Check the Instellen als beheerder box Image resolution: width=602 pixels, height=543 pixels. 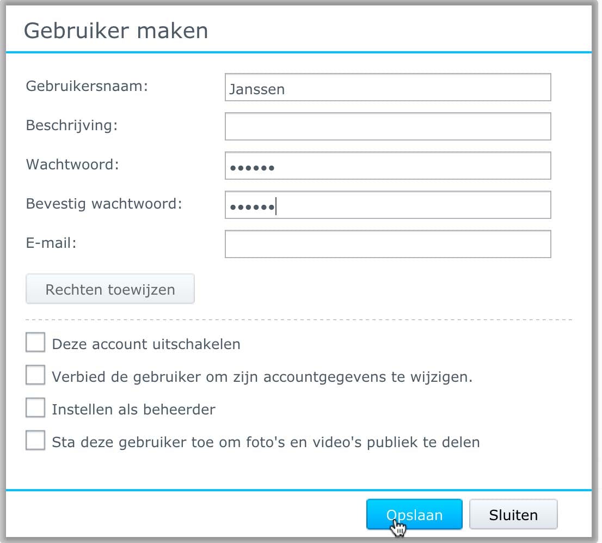(x=36, y=408)
